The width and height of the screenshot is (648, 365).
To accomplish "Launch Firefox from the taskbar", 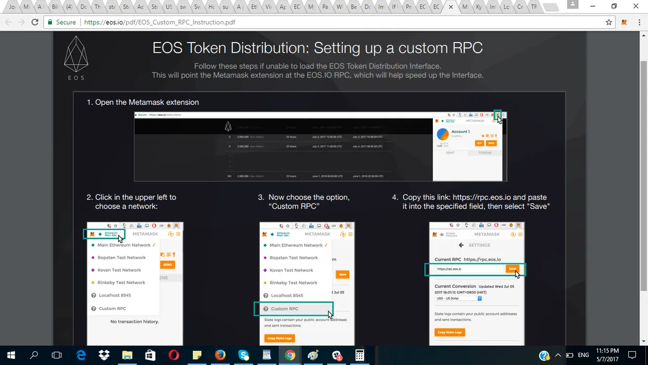I will 220,355.
